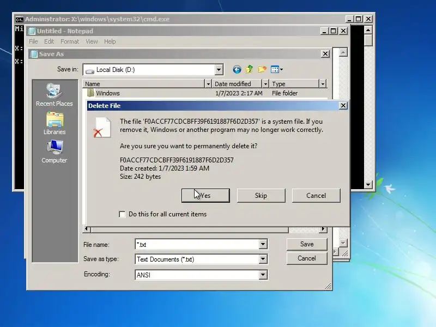Expand the File name dropdown
This screenshot has width=436, height=327.
(x=263, y=244)
